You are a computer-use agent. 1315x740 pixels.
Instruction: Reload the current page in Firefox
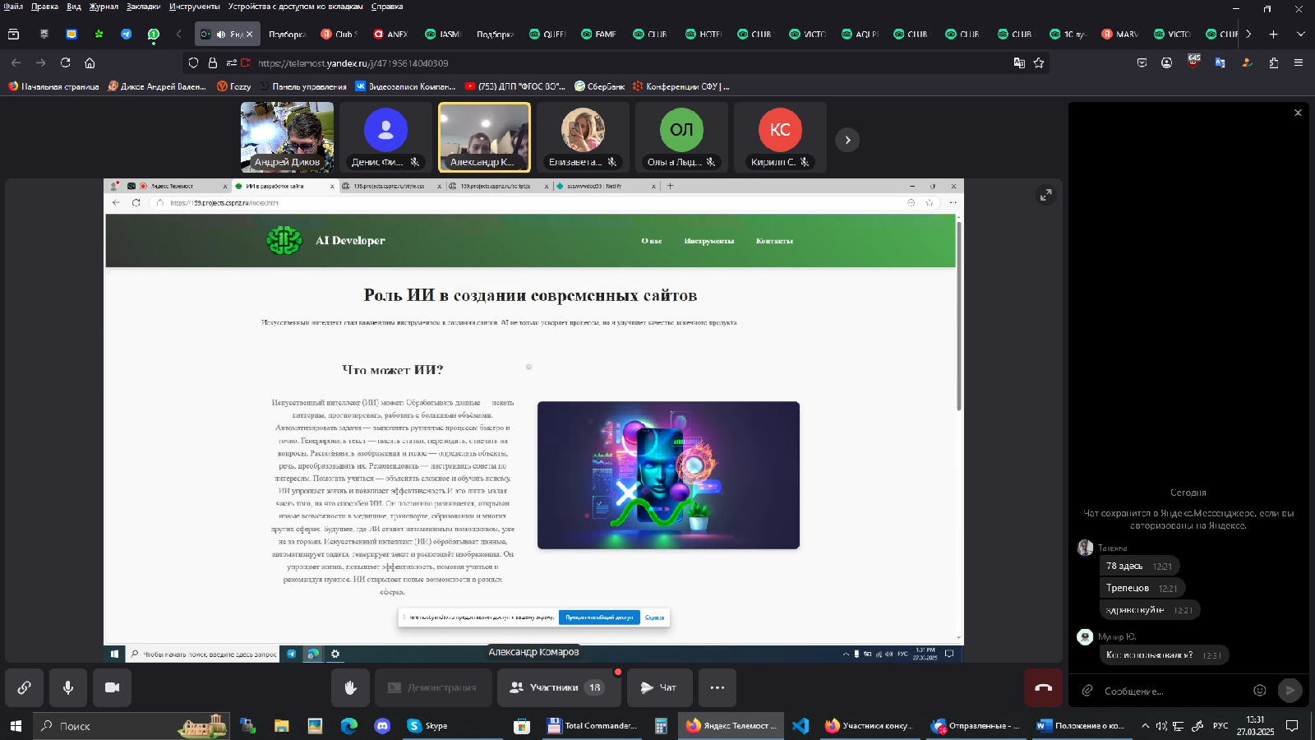pos(64,62)
